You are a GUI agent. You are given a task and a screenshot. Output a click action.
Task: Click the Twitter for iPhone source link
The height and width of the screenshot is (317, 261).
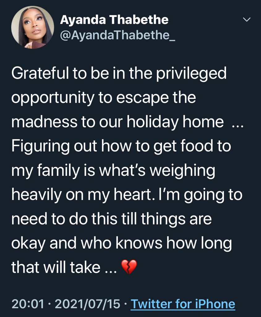tap(183, 304)
